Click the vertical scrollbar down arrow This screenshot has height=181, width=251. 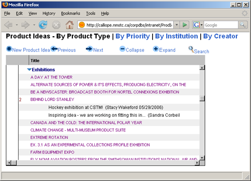pyautogui.click(x=202, y=158)
